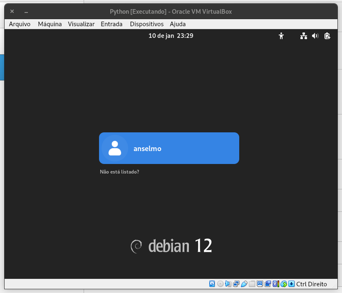Viewport: 342px width, 293px height.
Task: Click the battery power icon in top bar
Action: (x=327, y=36)
